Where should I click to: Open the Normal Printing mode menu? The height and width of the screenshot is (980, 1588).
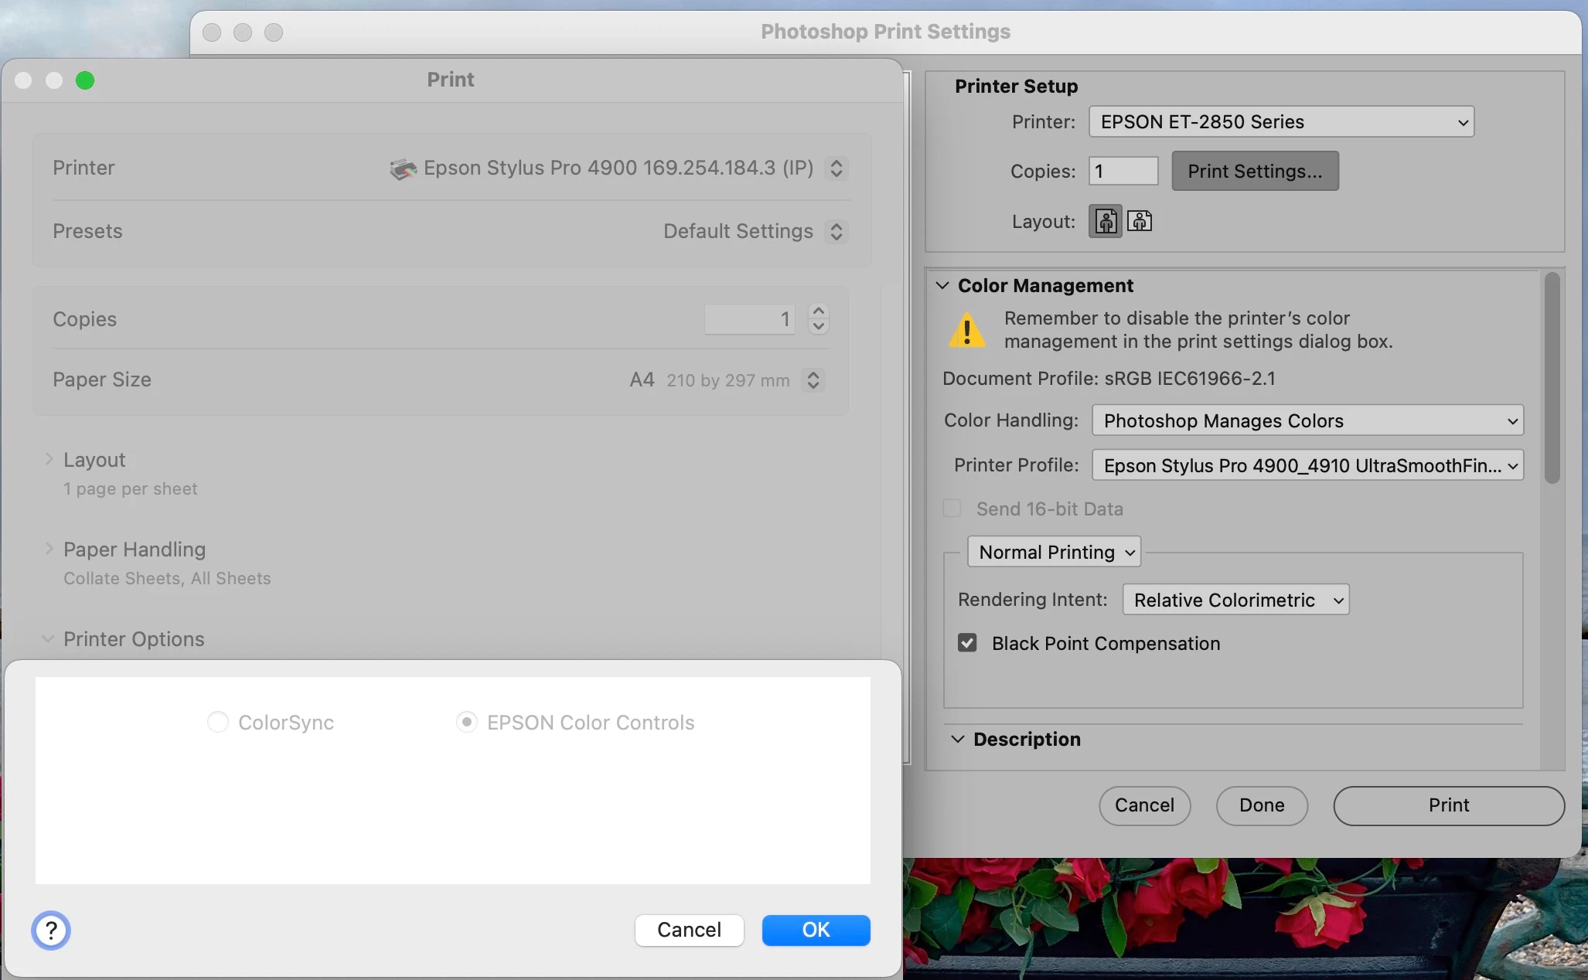(x=1054, y=552)
